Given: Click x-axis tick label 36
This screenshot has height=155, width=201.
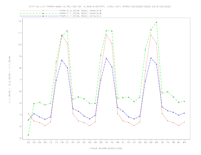Looking at the screenshot, I should tap(95, 142).
